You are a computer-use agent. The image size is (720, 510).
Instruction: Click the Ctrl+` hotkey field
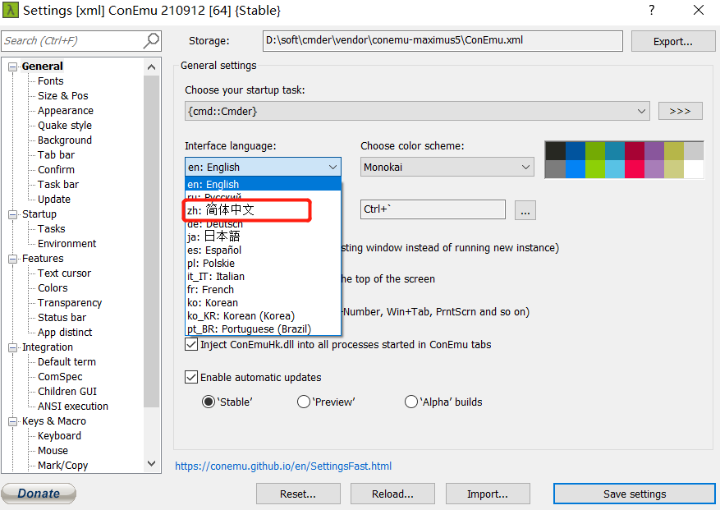433,209
